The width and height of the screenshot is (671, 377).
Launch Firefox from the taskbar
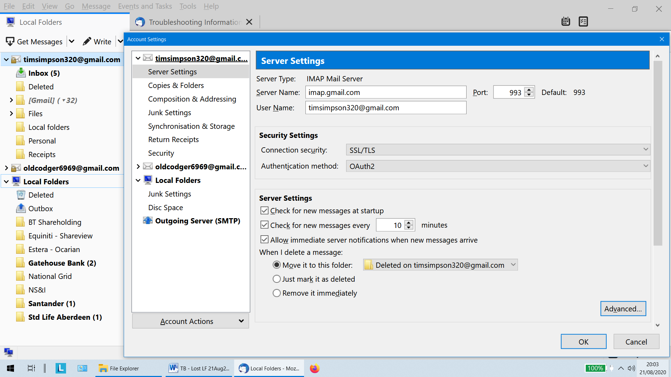click(315, 368)
